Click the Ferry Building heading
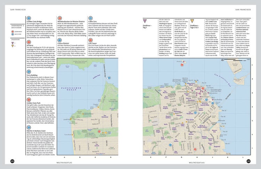Screen dimensions: 261x169 [x=32, y=75]
